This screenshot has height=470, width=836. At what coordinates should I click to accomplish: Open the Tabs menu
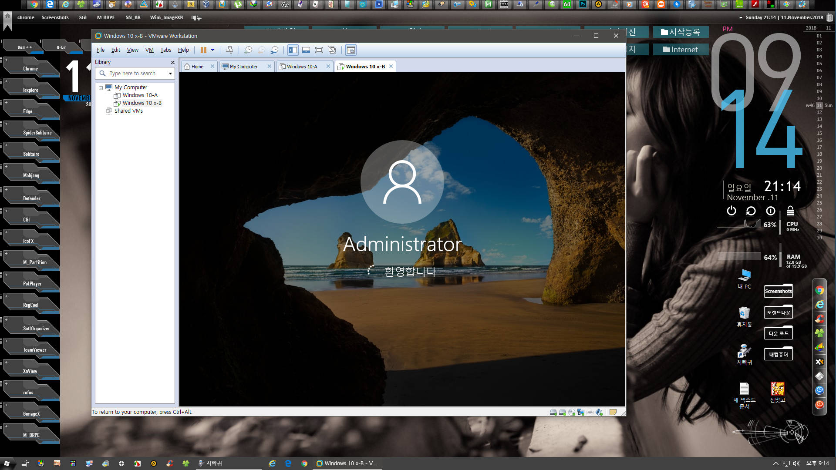coord(166,50)
